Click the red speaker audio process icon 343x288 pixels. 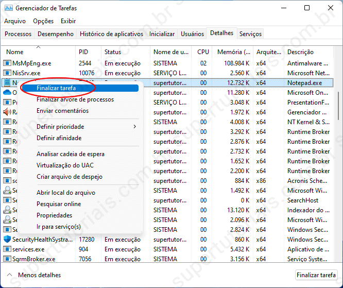[7, 112]
